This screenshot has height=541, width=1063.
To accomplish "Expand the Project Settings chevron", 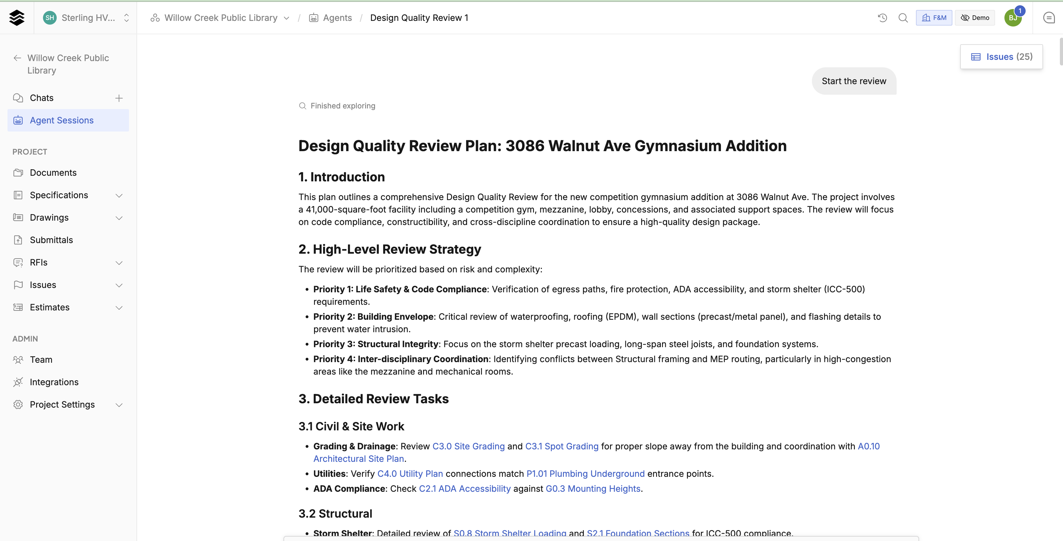I will click(119, 405).
